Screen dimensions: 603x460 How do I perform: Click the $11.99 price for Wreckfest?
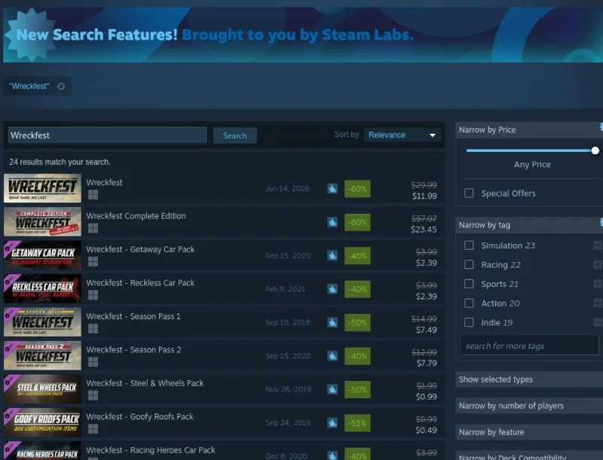click(x=424, y=196)
